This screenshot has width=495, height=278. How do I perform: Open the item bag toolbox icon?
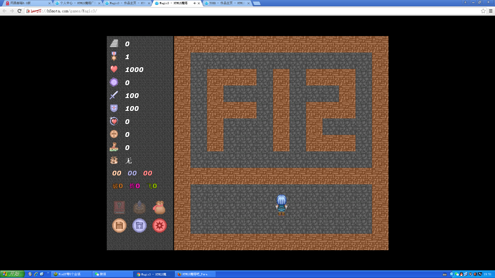tap(159, 207)
